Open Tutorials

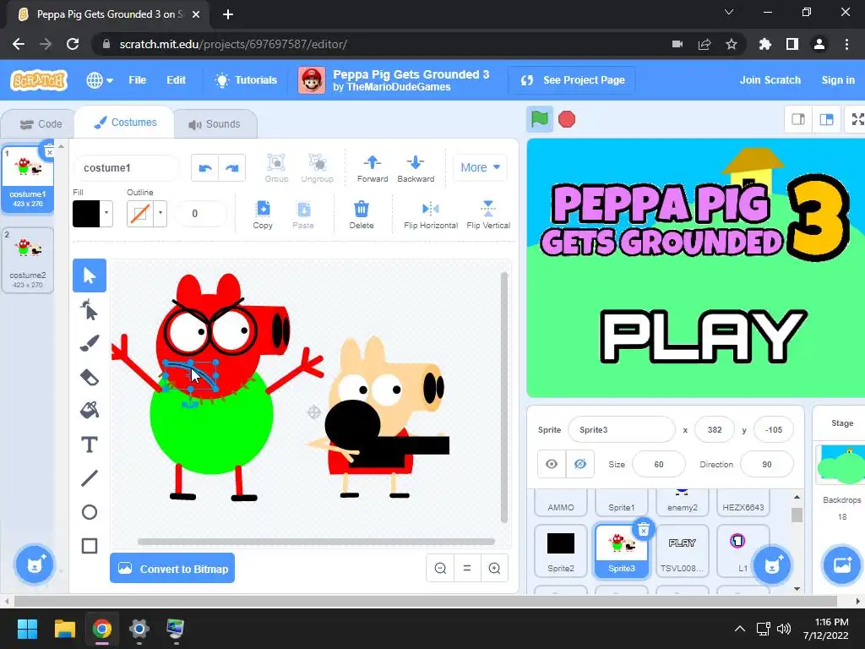pos(246,80)
